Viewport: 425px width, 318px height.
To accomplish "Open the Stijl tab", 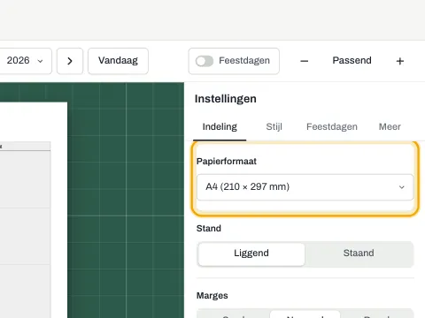I will [x=274, y=126].
